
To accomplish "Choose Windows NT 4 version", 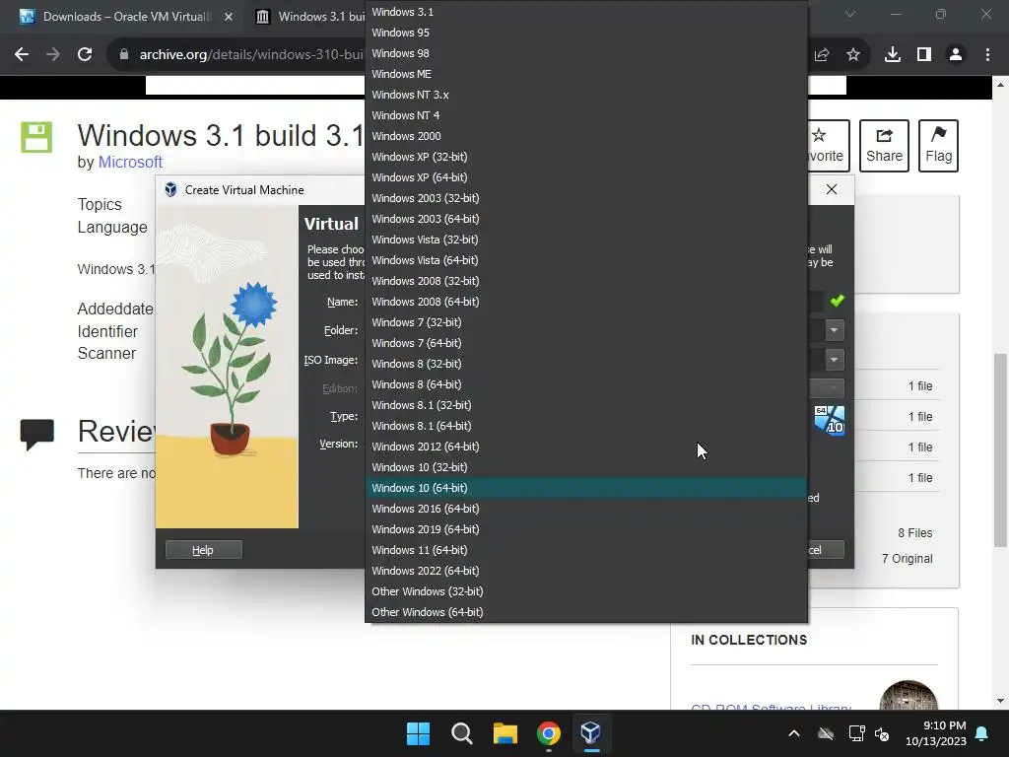I will click(585, 115).
